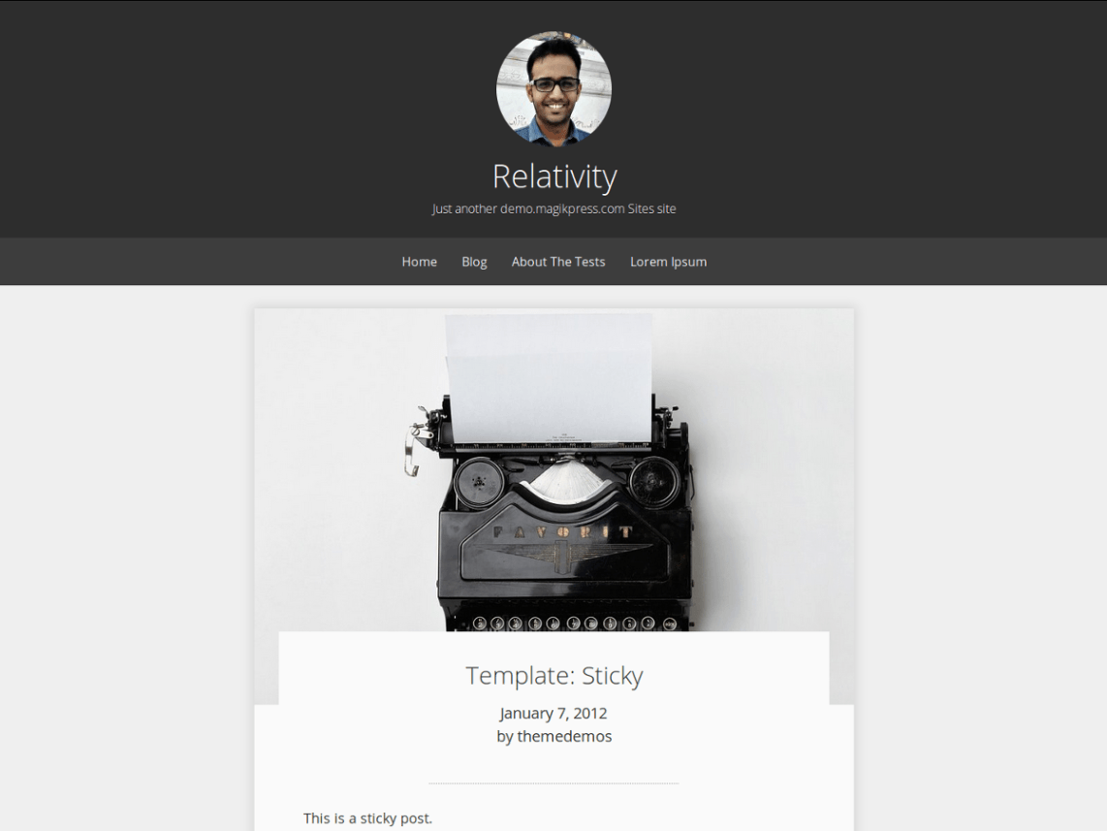Open the themedemos author link
Viewport: 1107px width, 831px height.
(x=564, y=736)
